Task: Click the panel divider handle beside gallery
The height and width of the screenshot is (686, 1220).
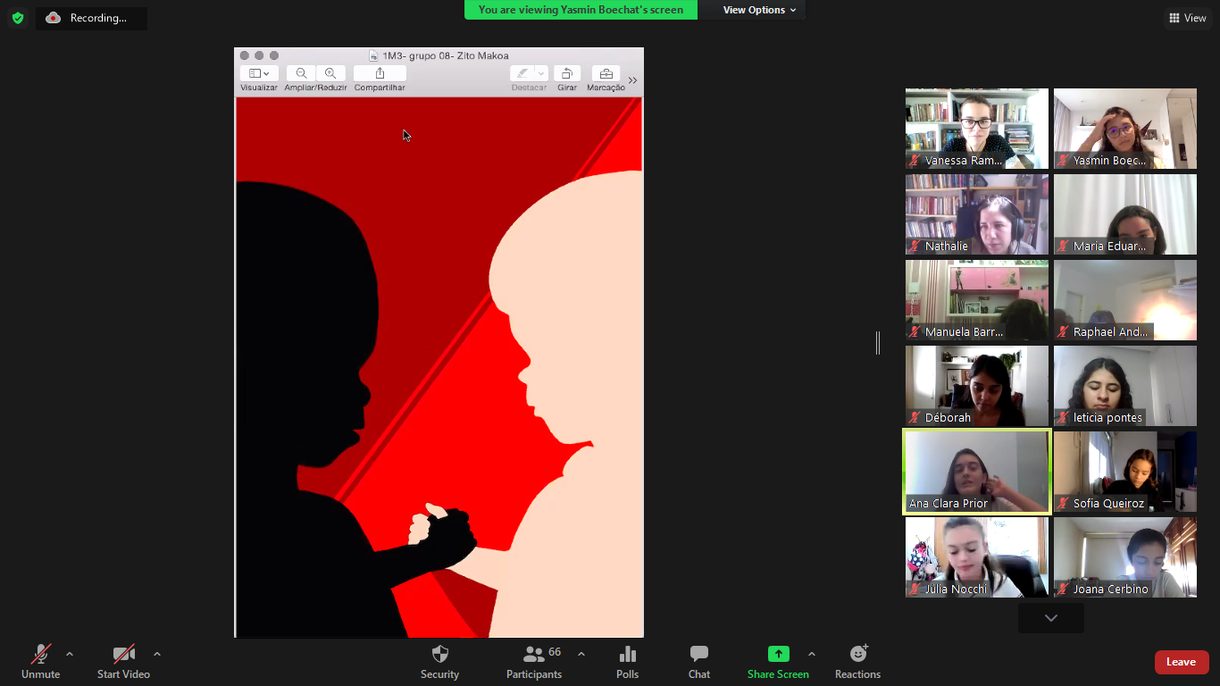Action: tap(878, 342)
